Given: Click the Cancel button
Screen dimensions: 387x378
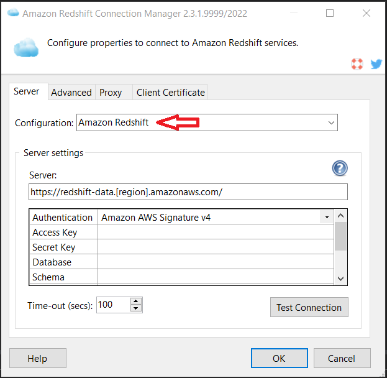Looking at the screenshot, I should pos(342,358).
